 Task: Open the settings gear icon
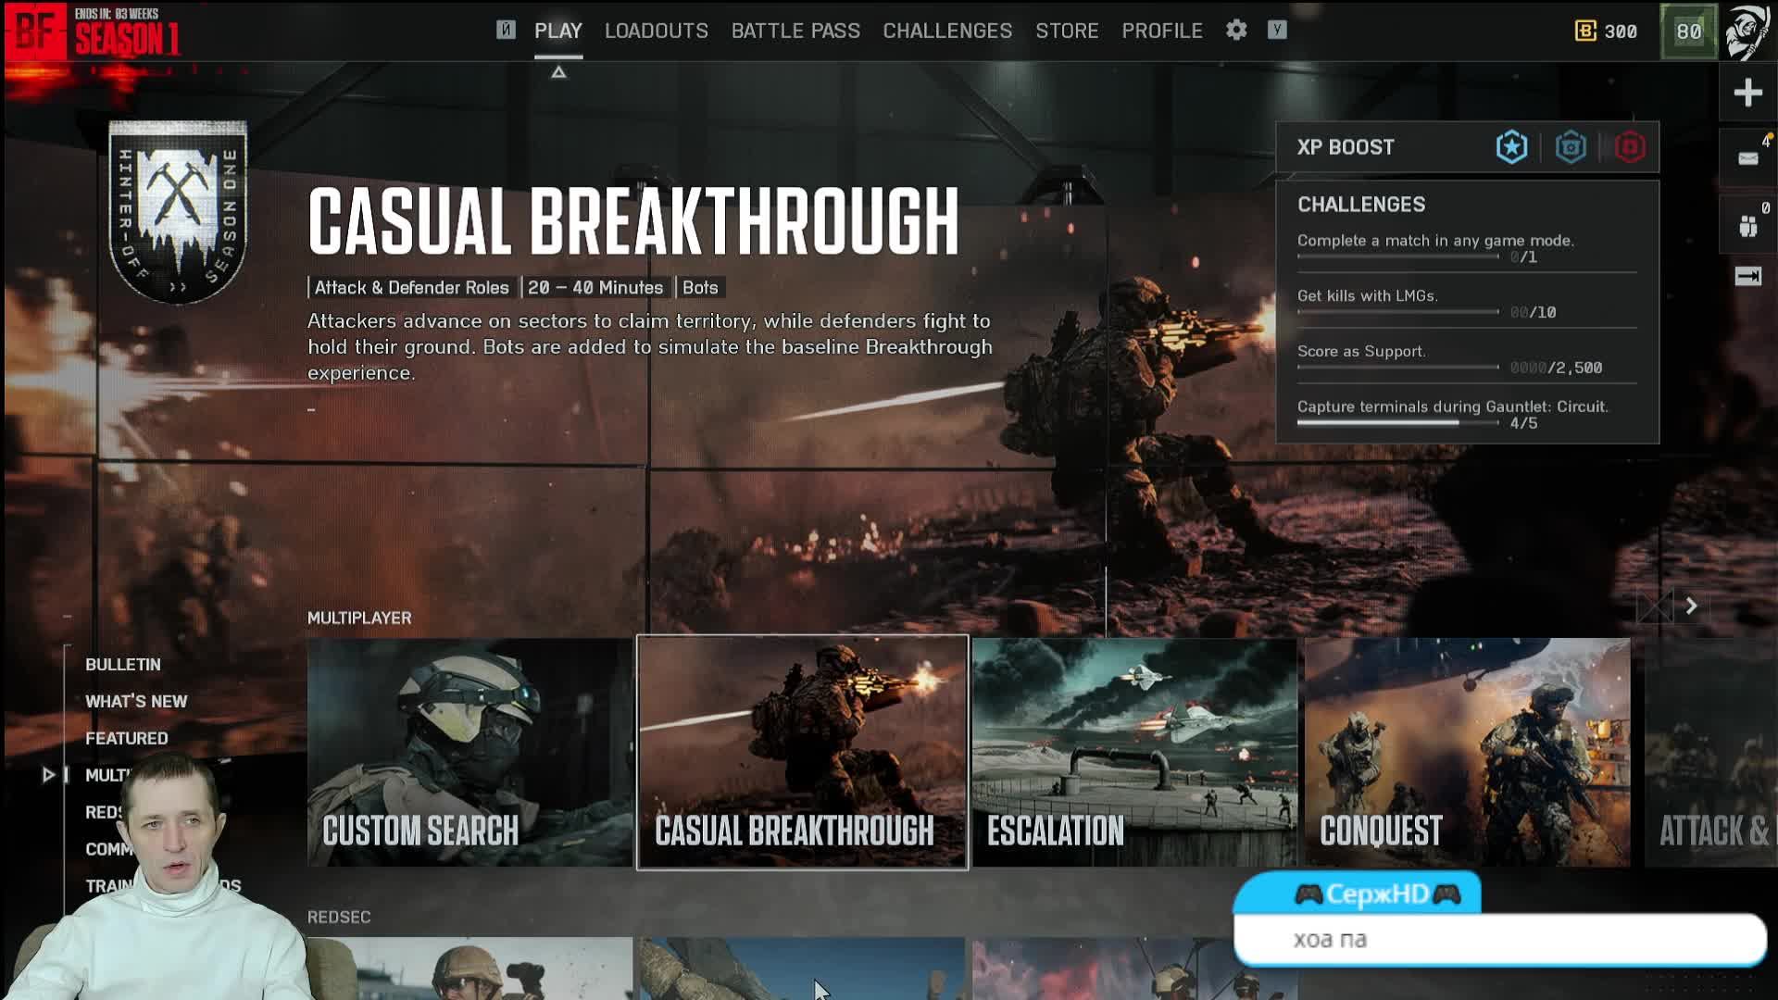pos(1236,31)
